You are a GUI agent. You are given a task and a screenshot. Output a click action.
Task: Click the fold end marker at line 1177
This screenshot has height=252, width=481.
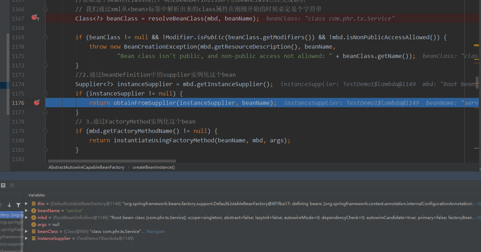(45, 112)
